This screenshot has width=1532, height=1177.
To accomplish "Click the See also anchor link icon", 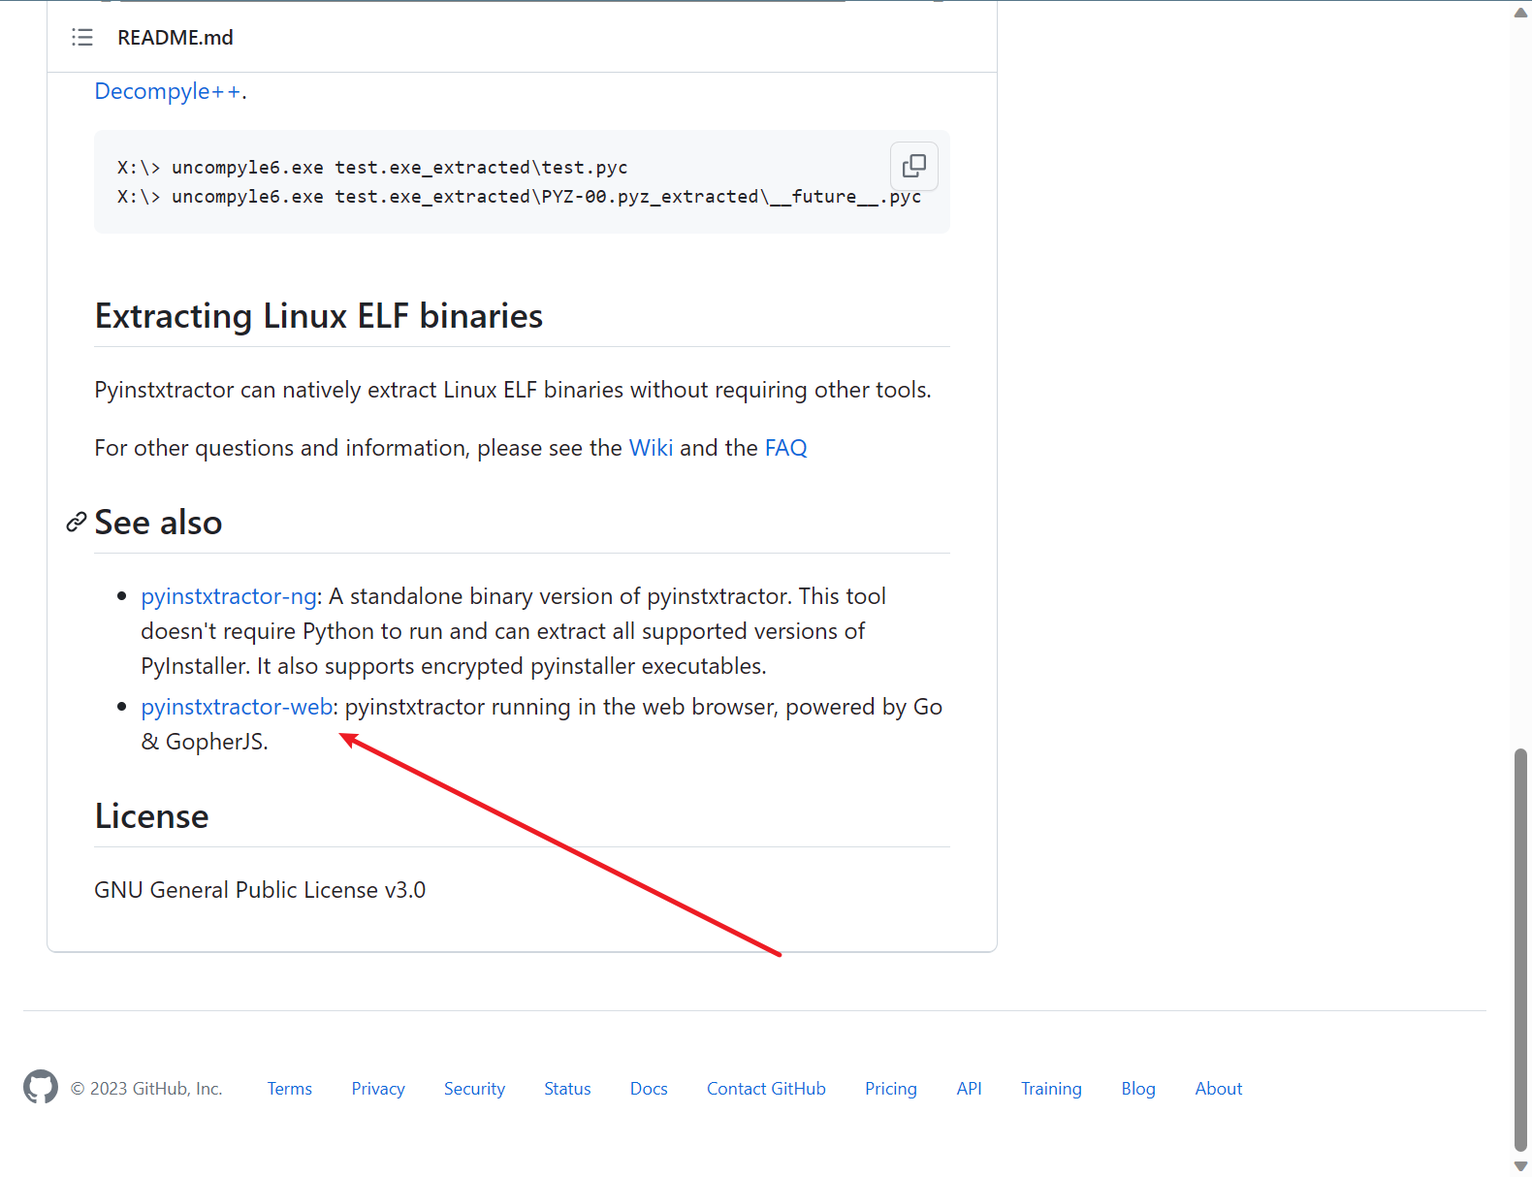I will point(76,523).
